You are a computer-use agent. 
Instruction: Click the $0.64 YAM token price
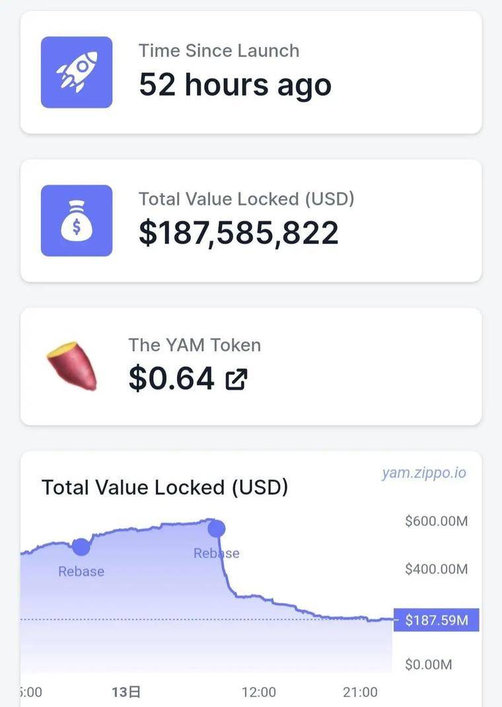point(171,378)
